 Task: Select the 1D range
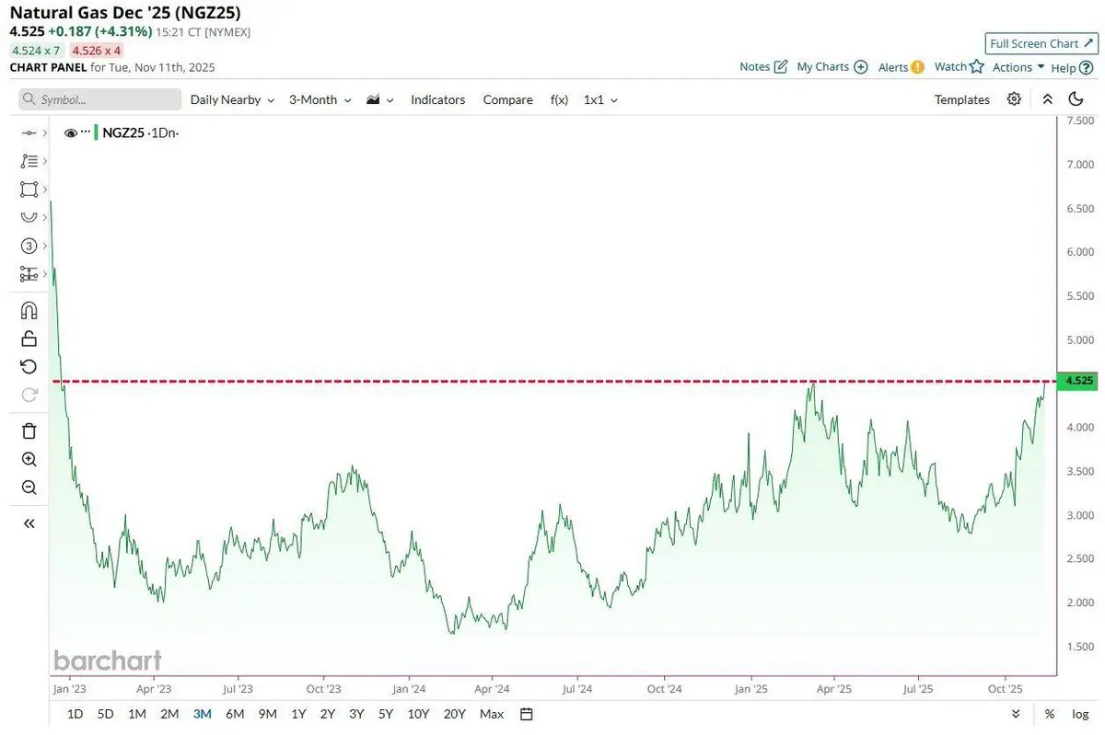click(x=76, y=714)
